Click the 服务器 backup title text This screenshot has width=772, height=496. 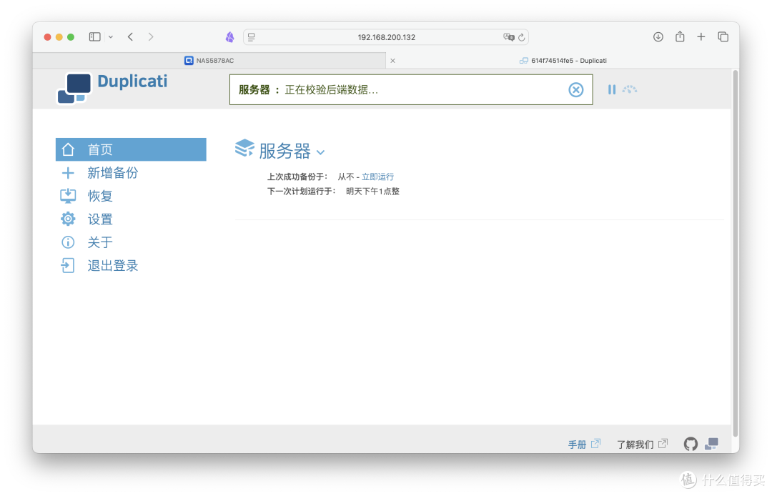tap(284, 151)
